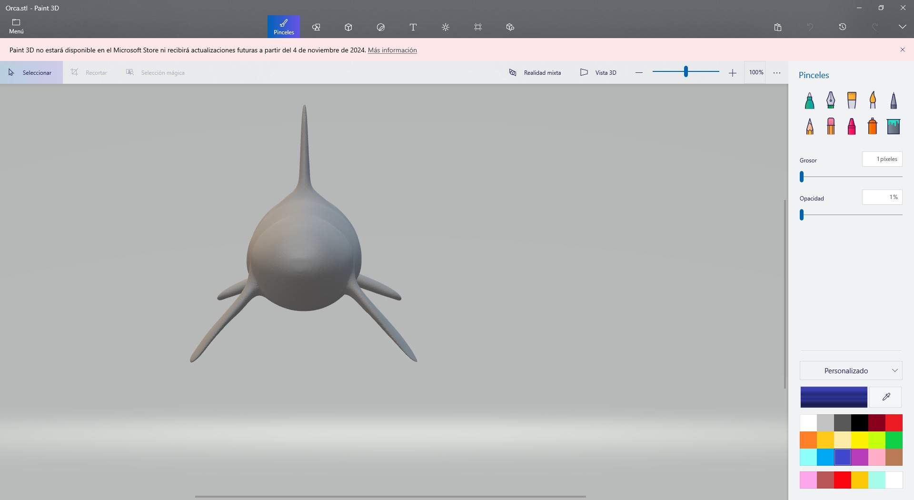Click the zoom slider handle
The width and height of the screenshot is (914, 500).
(686, 71)
